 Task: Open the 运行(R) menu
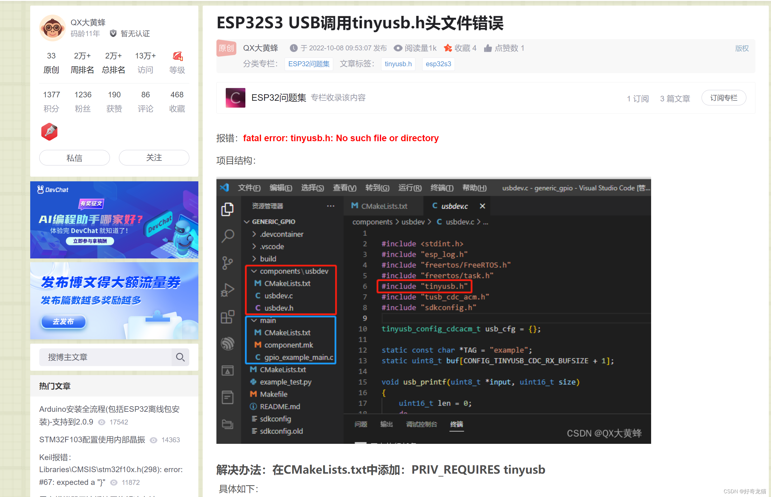[410, 188]
